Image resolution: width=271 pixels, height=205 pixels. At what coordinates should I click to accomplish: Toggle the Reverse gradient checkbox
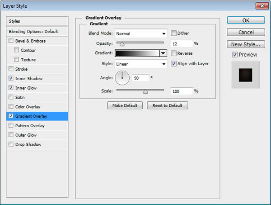coord(173,53)
